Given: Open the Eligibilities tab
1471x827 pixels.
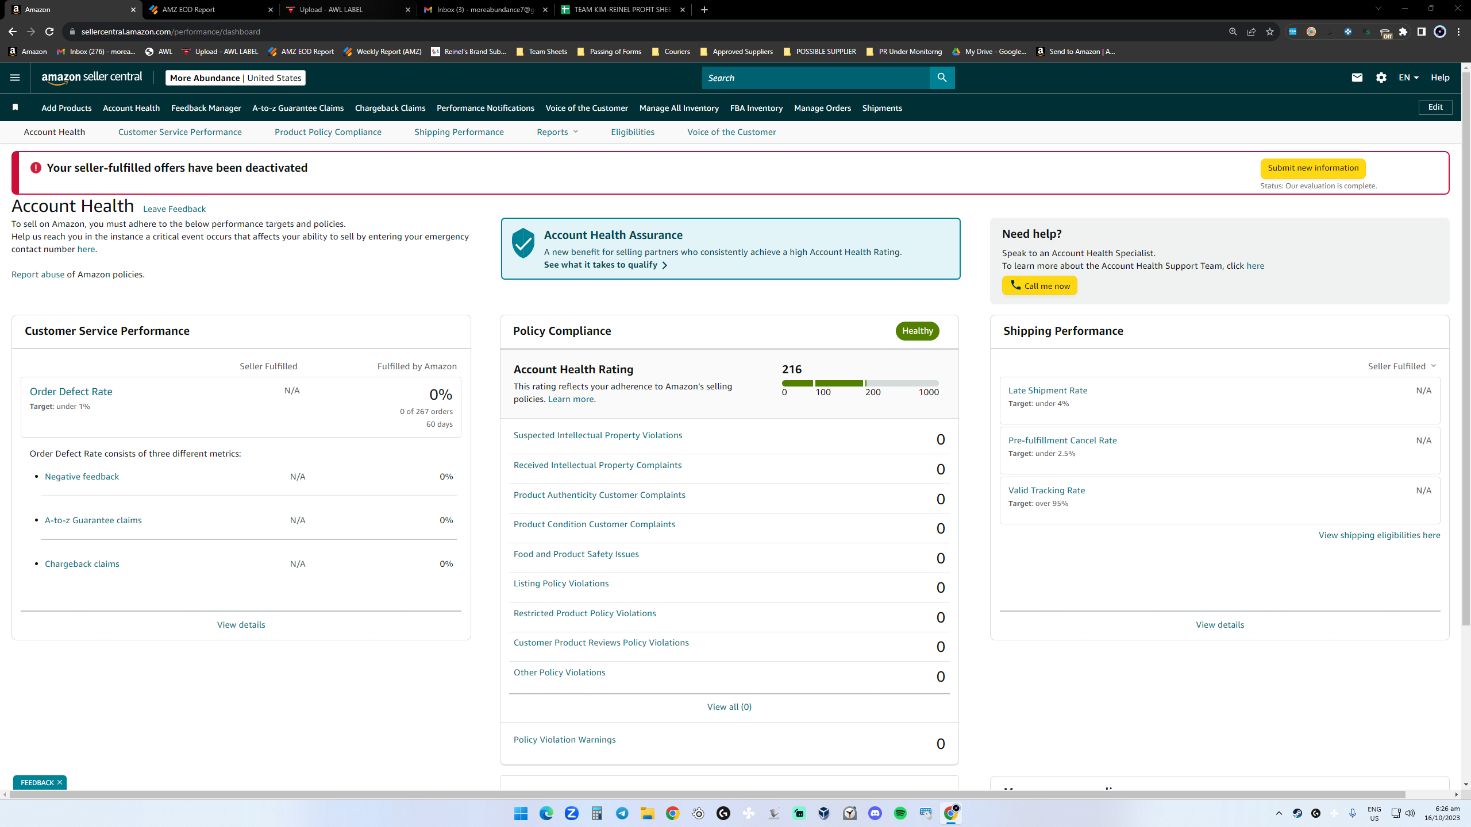Looking at the screenshot, I should click(633, 132).
